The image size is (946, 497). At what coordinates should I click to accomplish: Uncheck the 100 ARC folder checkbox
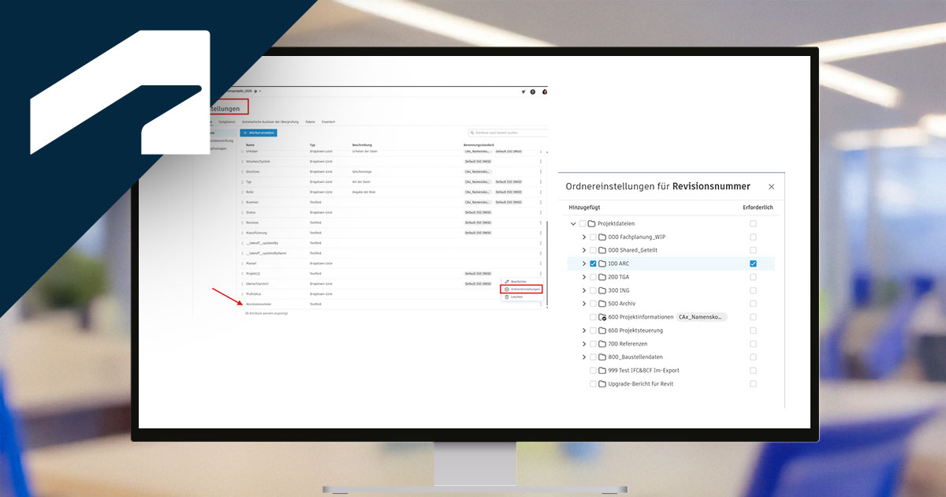click(593, 263)
